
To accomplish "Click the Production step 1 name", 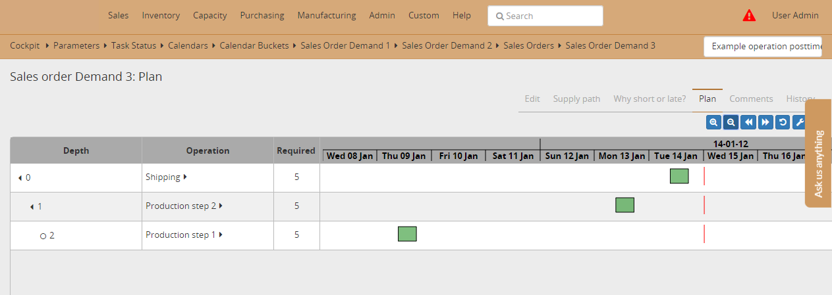I will (x=180, y=235).
